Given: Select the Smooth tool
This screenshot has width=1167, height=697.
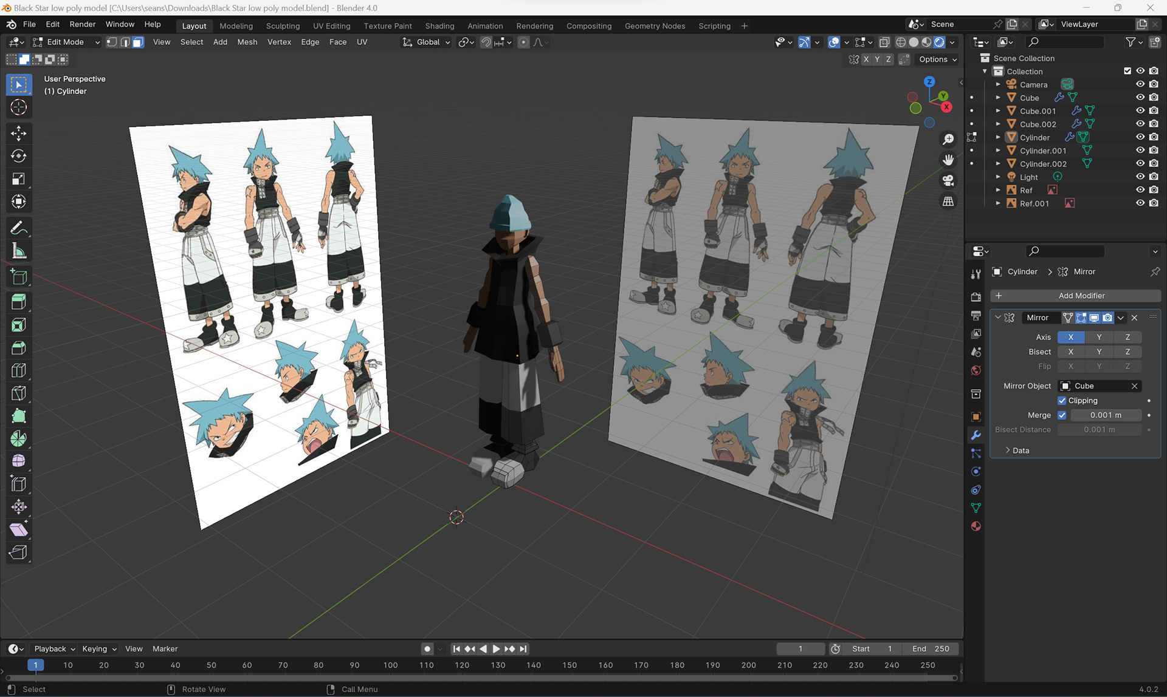Looking at the screenshot, I should point(19,461).
